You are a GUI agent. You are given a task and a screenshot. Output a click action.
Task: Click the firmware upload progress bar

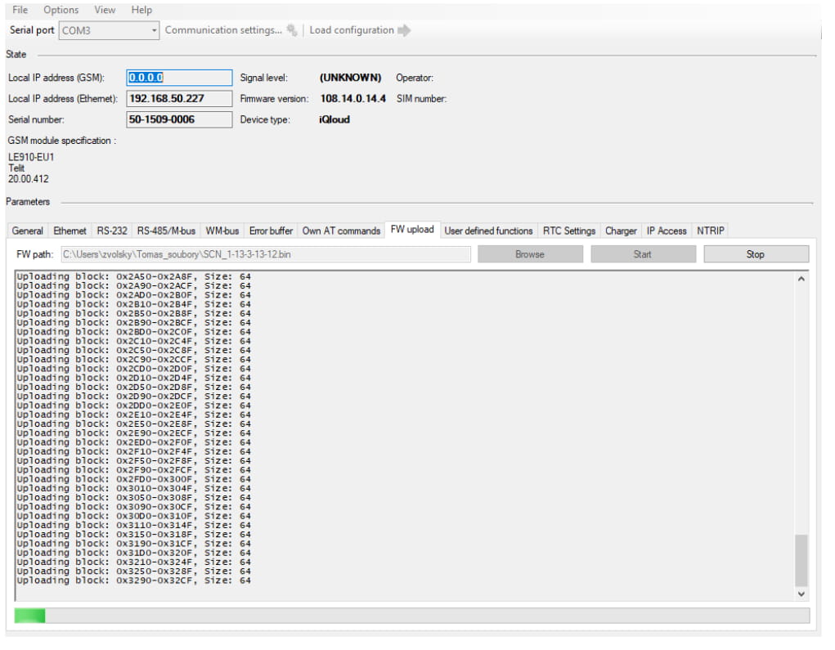click(411, 616)
